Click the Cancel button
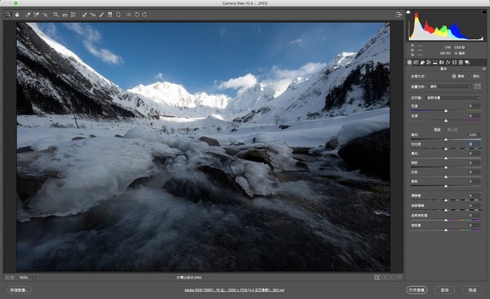 445,290
